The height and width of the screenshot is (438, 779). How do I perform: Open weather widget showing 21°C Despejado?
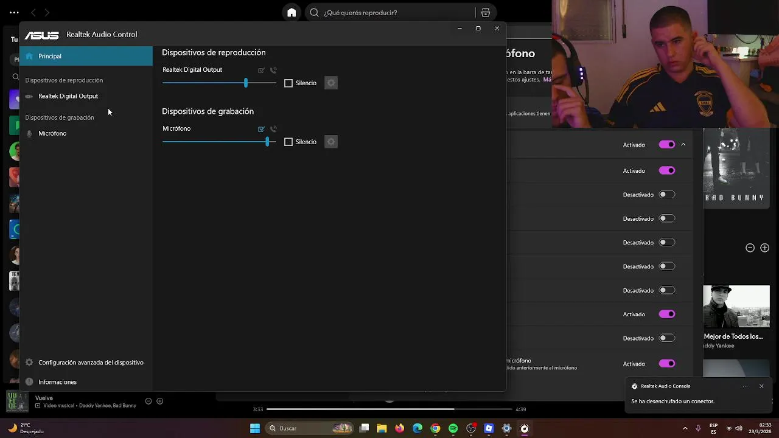pyautogui.click(x=24, y=428)
